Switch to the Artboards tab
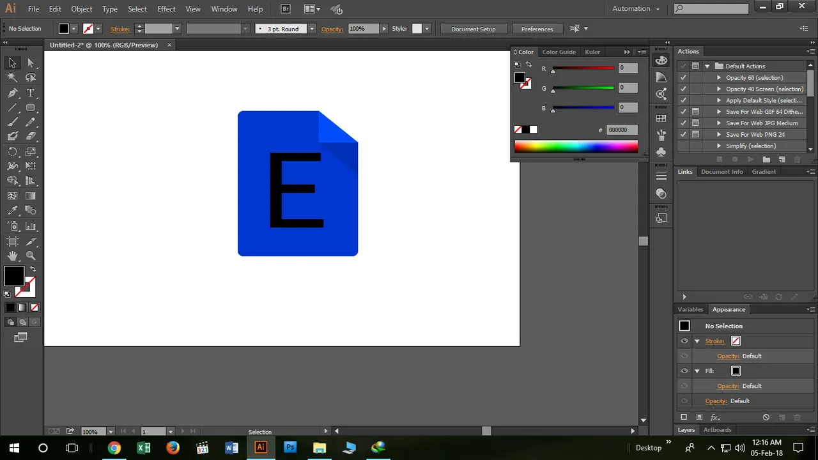This screenshot has height=460, width=818. [717, 430]
